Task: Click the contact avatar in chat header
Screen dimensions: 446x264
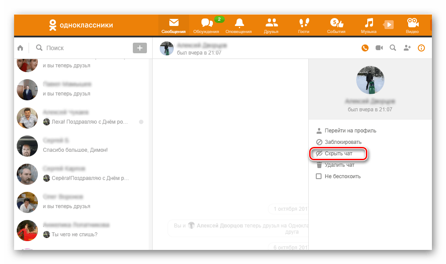Action: click(167, 48)
